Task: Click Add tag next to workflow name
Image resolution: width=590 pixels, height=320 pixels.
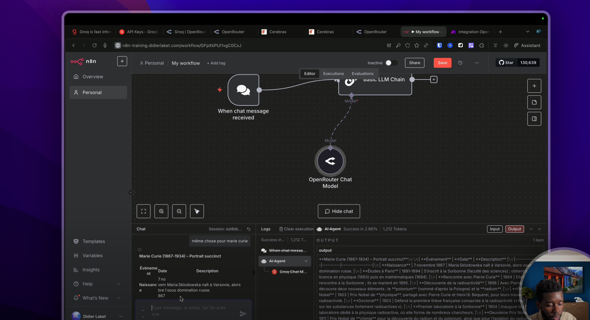Action: pos(216,63)
